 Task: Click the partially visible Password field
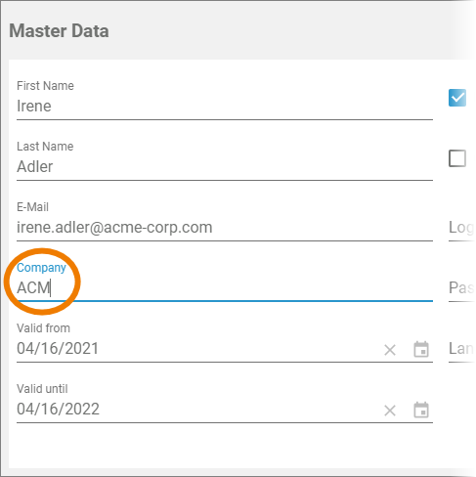[x=461, y=288]
